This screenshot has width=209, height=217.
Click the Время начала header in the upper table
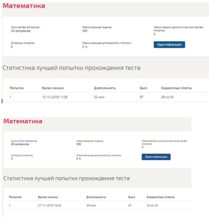tap(53, 88)
